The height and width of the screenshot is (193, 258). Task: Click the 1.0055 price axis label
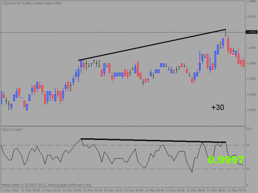[x=251, y=16]
